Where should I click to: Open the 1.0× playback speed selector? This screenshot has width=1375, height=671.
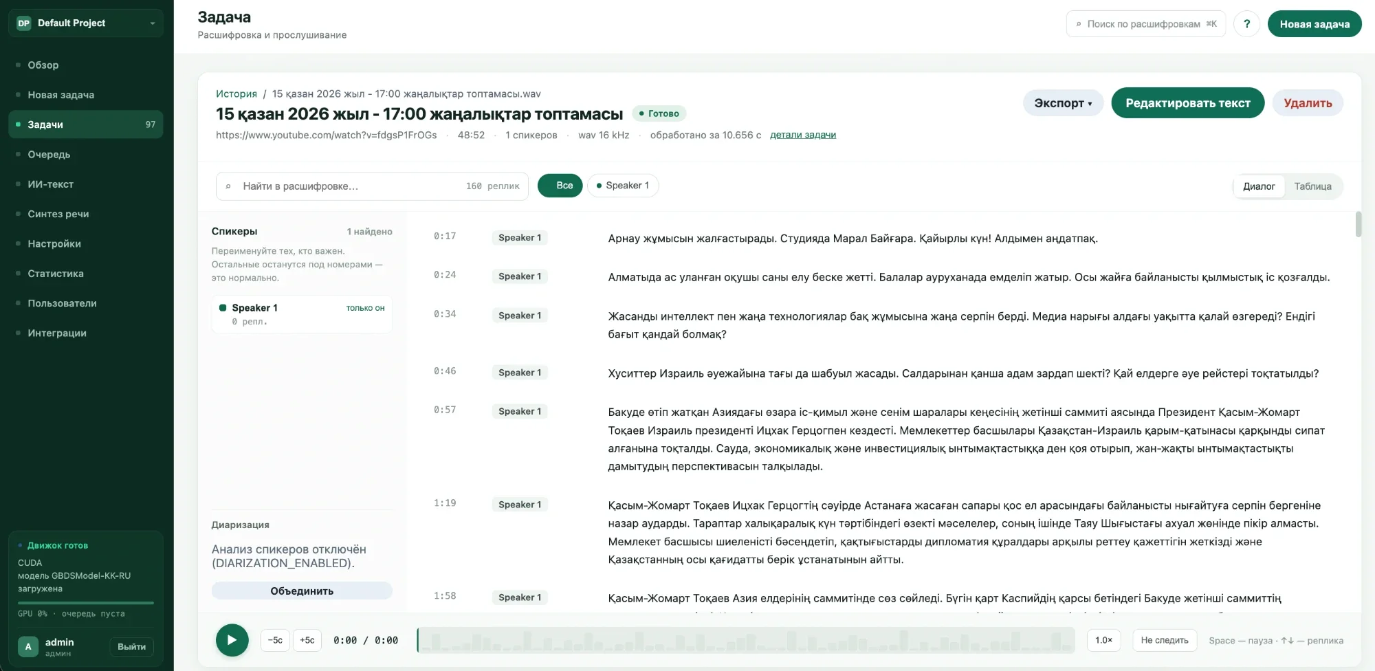pos(1103,640)
